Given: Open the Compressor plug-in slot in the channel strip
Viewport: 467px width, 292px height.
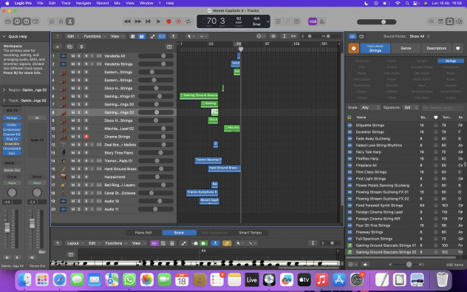Looking at the screenshot, I should point(12,129).
